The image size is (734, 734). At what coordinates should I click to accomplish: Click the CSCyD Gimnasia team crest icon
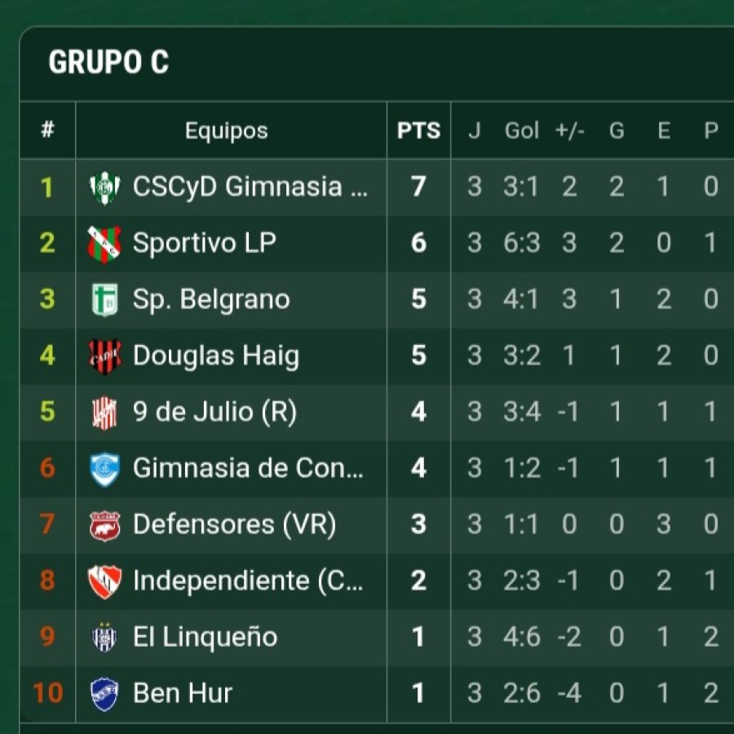tap(104, 188)
